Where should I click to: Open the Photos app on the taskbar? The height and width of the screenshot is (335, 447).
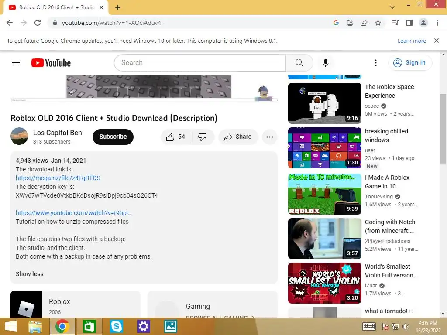[171, 326]
